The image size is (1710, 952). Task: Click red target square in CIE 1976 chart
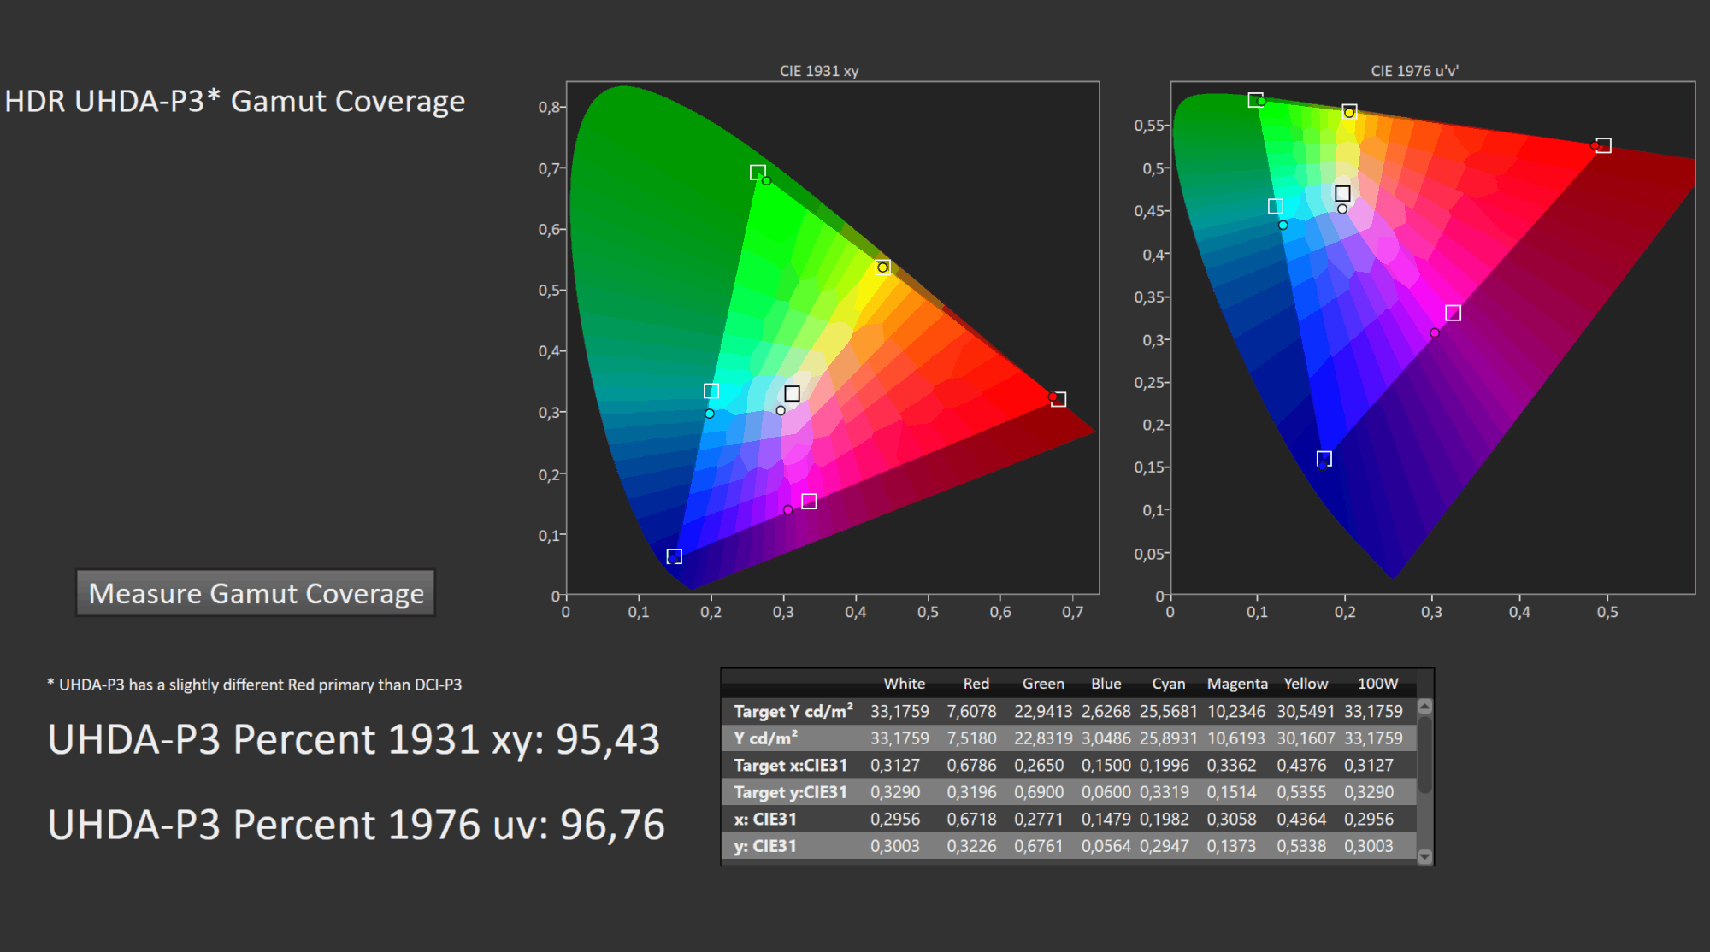1604,145
